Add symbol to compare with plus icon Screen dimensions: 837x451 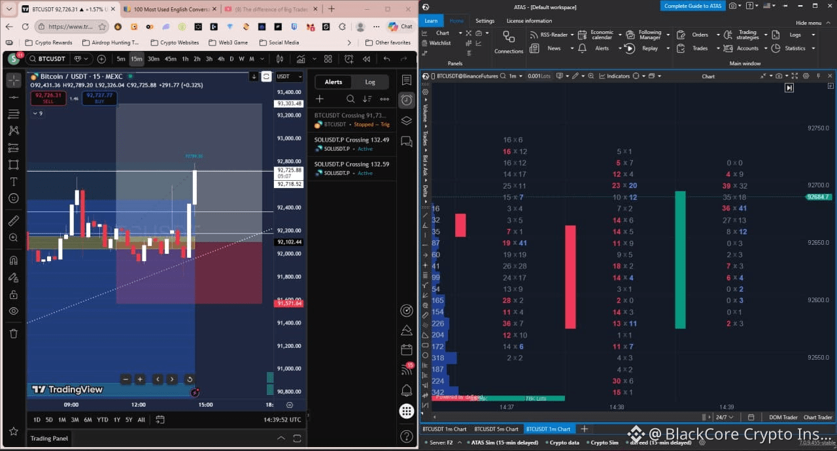pos(101,59)
